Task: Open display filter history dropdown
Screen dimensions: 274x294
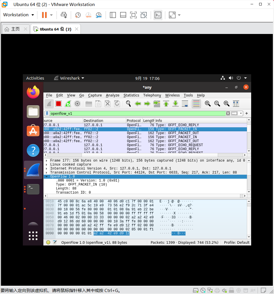Action: tap(241, 113)
